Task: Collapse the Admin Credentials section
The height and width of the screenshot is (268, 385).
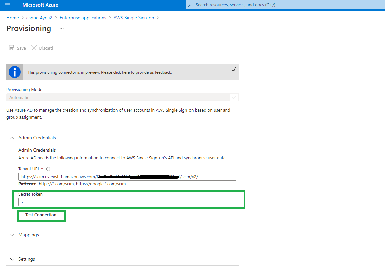Action: [x=12, y=138]
